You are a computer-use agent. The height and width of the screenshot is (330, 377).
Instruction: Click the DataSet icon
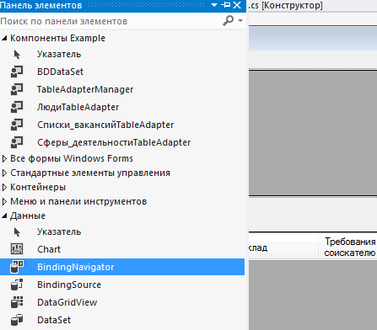click(17, 320)
